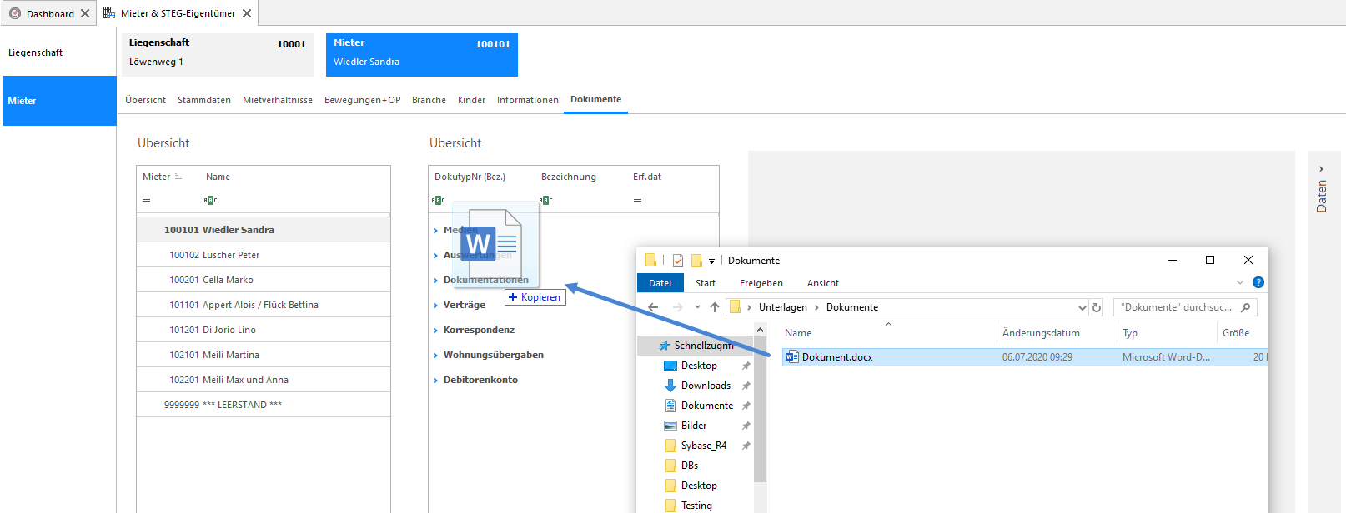Click the Word icon of Dokument.docx

point(791,356)
